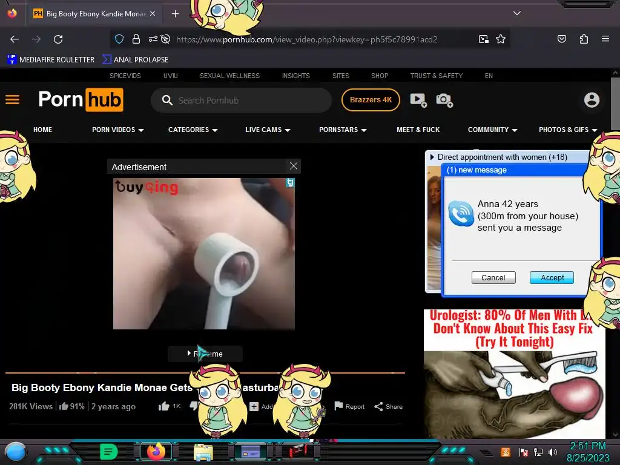Click the autoplay blocked icon in address bar
The image size is (620, 465).
pos(166,39)
